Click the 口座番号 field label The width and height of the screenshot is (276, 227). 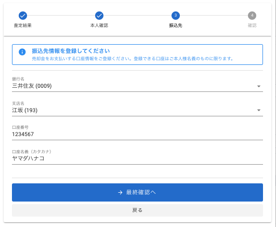[x=20, y=127]
